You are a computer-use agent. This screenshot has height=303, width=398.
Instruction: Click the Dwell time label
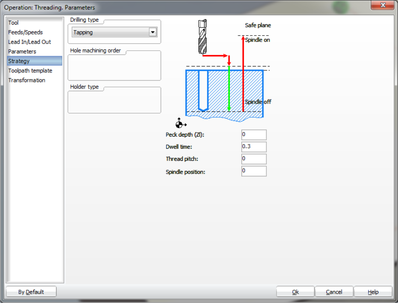pyautogui.click(x=179, y=147)
